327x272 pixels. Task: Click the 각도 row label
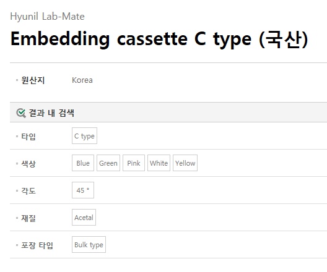pos(28,191)
